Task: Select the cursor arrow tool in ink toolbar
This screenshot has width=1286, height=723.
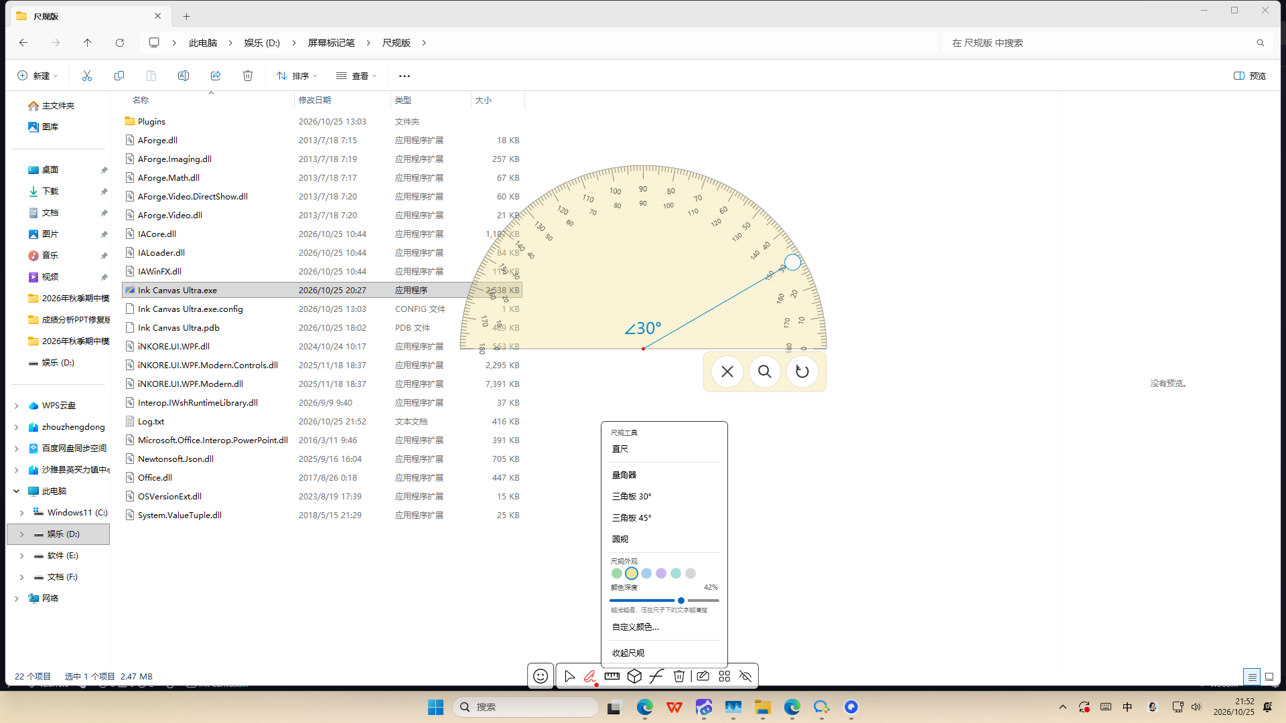Action: click(x=569, y=676)
